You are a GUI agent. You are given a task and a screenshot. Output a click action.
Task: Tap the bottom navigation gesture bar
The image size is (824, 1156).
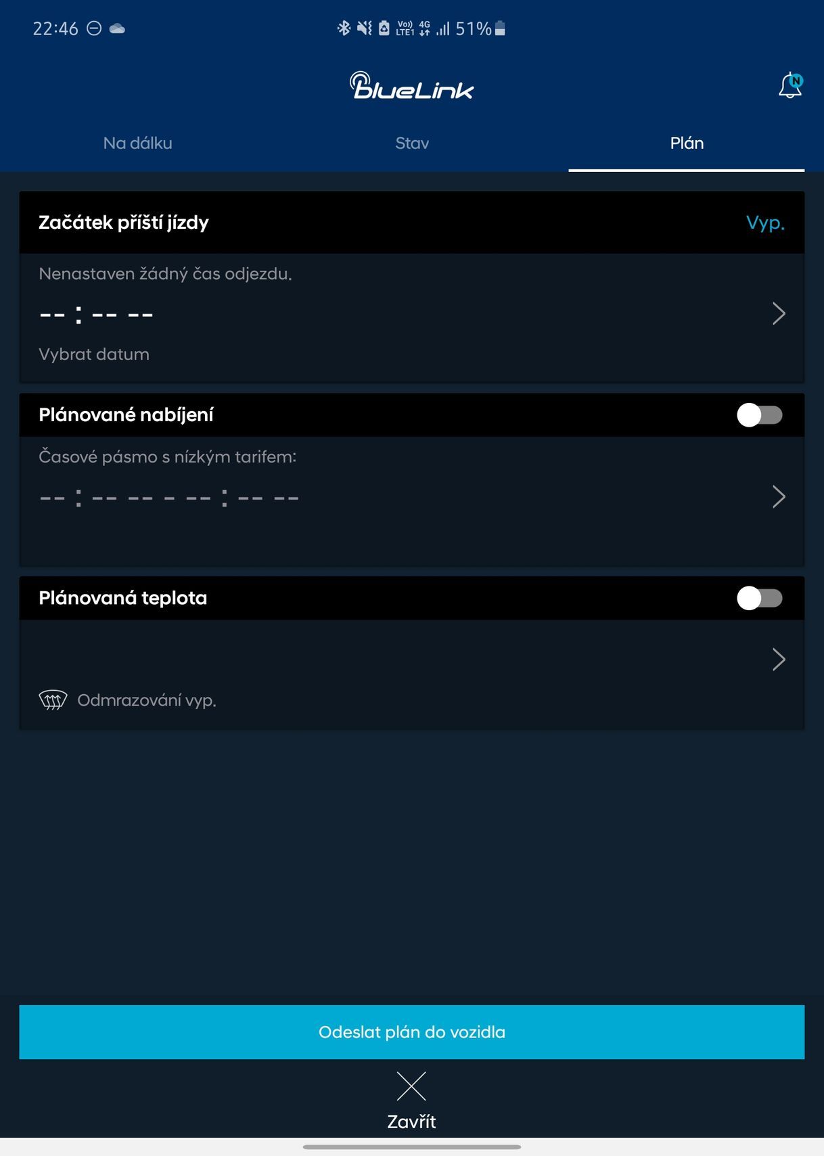(411, 1147)
